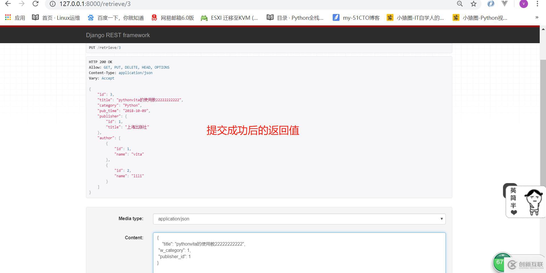Open bookmark ESXI 迁移至KVM
The image size is (546, 273).
click(x=229, y=18)
